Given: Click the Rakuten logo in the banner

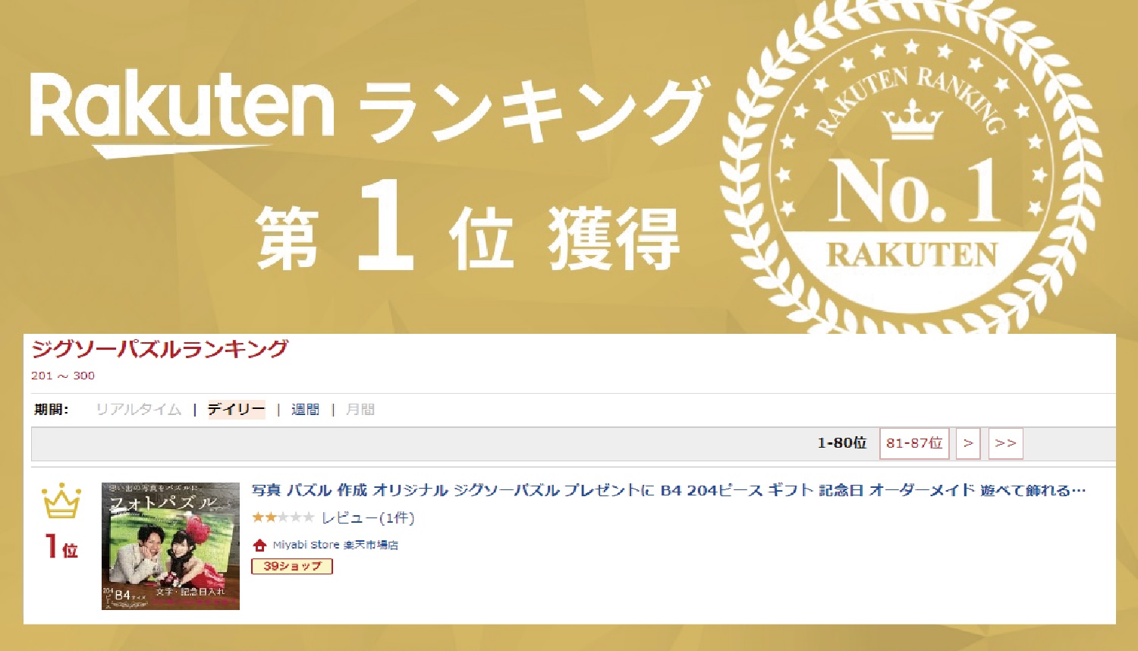Looking at the screenshot, I should [x=182, y=110].
